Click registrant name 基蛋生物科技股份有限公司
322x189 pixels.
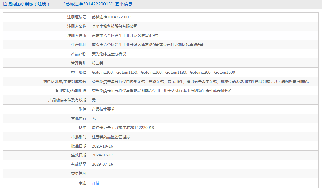click(x=115, y=27)
